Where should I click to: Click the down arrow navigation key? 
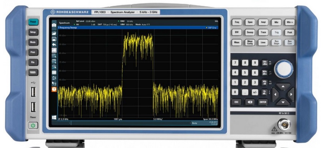283,102
